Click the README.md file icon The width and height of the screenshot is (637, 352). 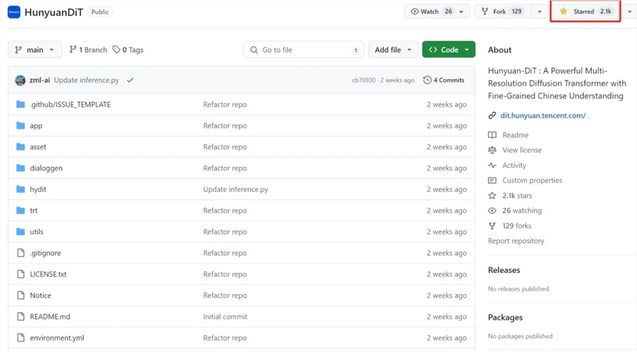21,316
